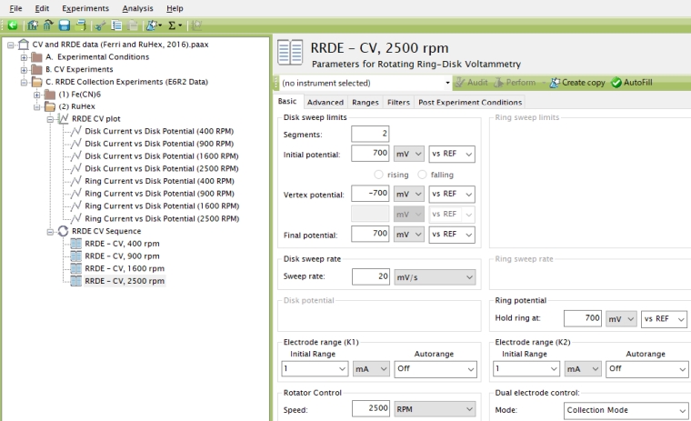The height and width of the screenshot is (421, 691).
Task: Click the new experiment flask icon
Action: click(154, 25)
